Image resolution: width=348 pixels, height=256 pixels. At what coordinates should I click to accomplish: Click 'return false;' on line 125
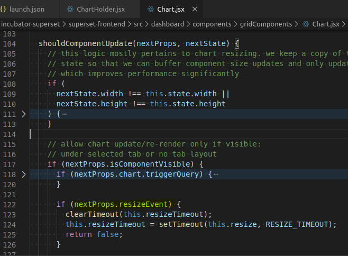[94, 234]
